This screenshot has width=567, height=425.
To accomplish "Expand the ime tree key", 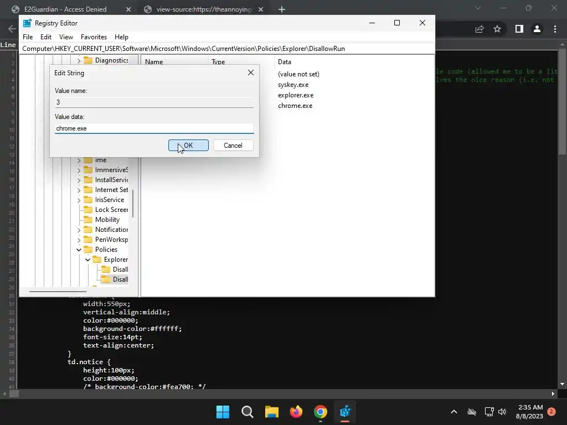I will tap(79, 160).
